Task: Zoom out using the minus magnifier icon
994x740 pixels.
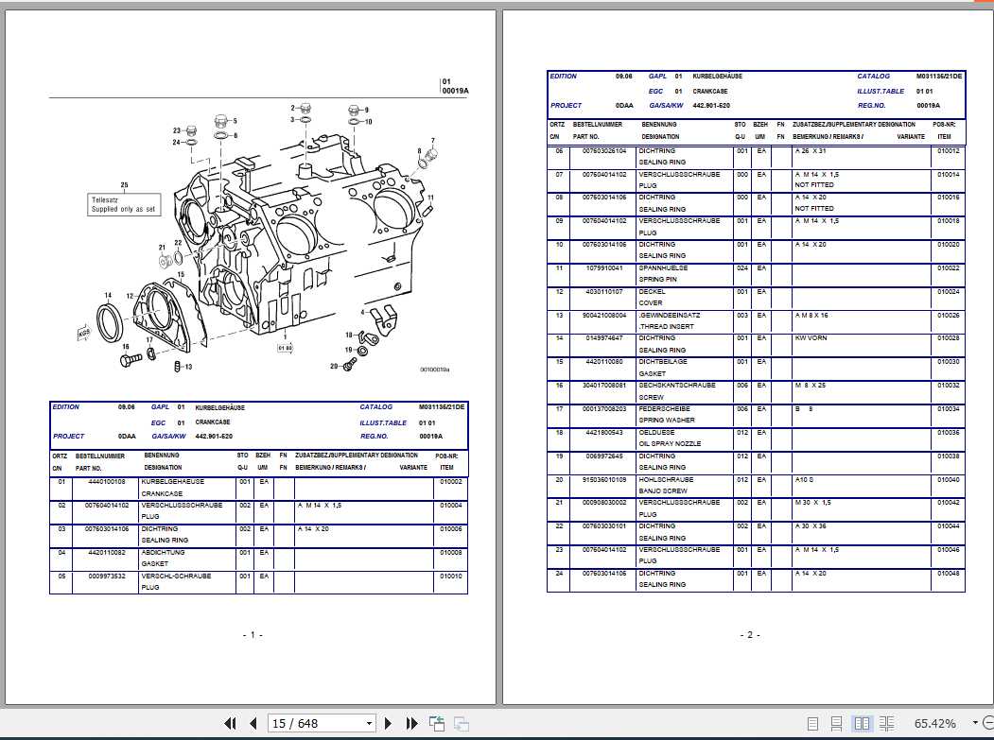Action: [988, 722]
